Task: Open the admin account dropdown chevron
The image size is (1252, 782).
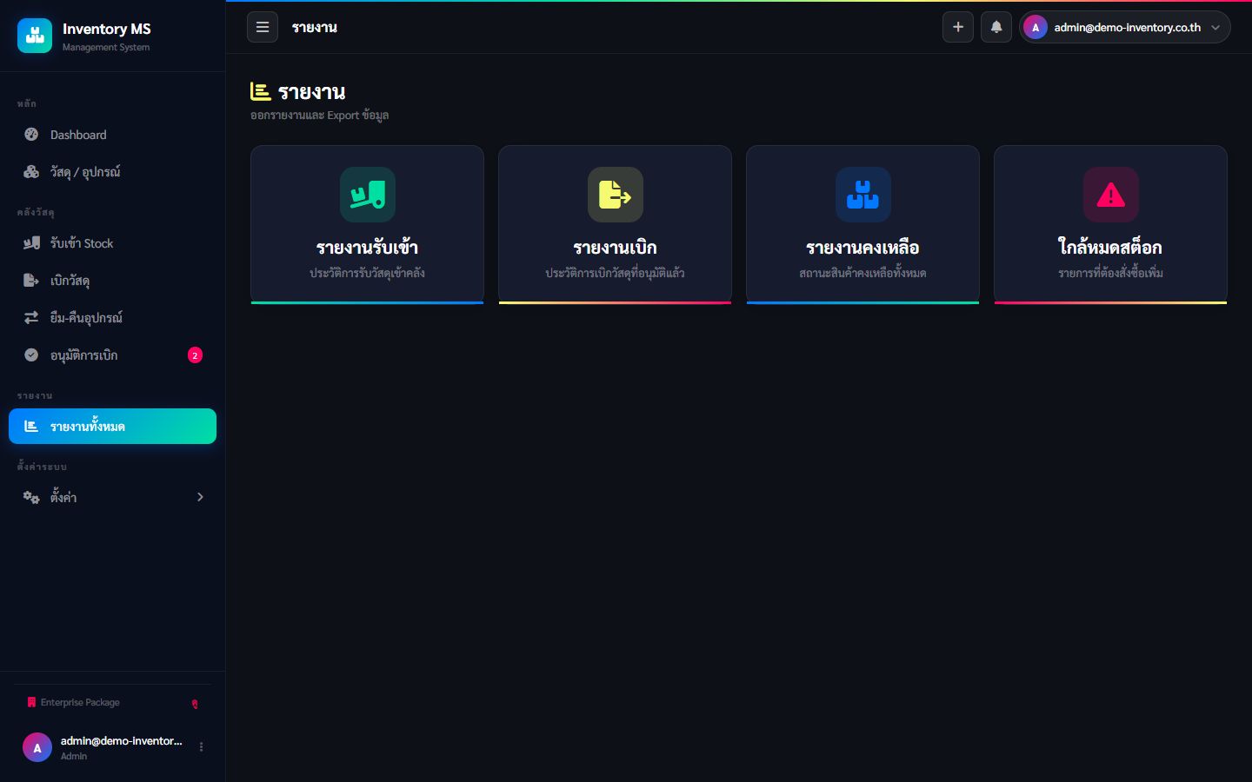Action: coord(1215,28)
